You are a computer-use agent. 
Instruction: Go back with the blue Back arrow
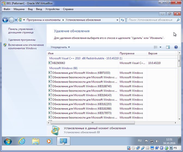click(5, 20)
